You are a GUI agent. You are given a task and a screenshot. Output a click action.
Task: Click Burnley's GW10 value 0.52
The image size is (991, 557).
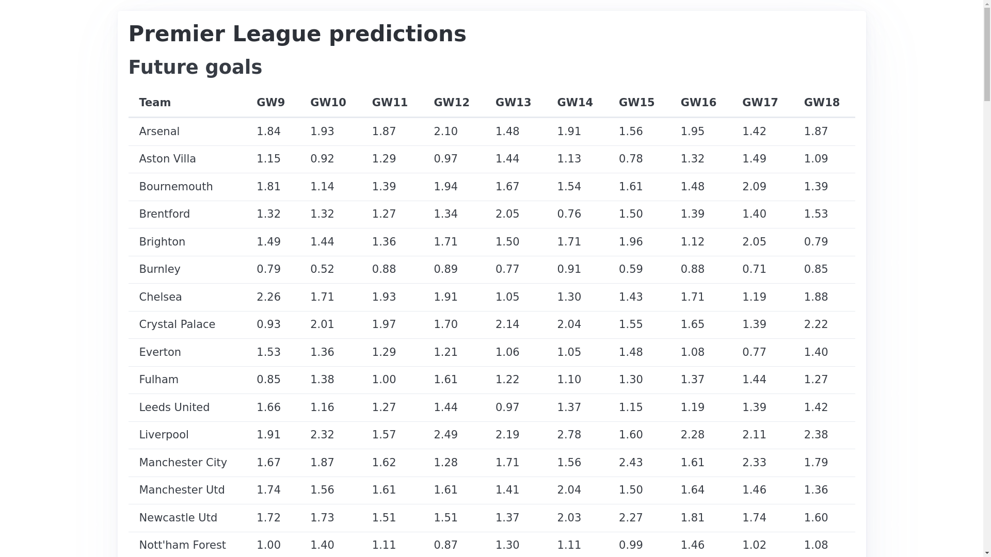322,269
